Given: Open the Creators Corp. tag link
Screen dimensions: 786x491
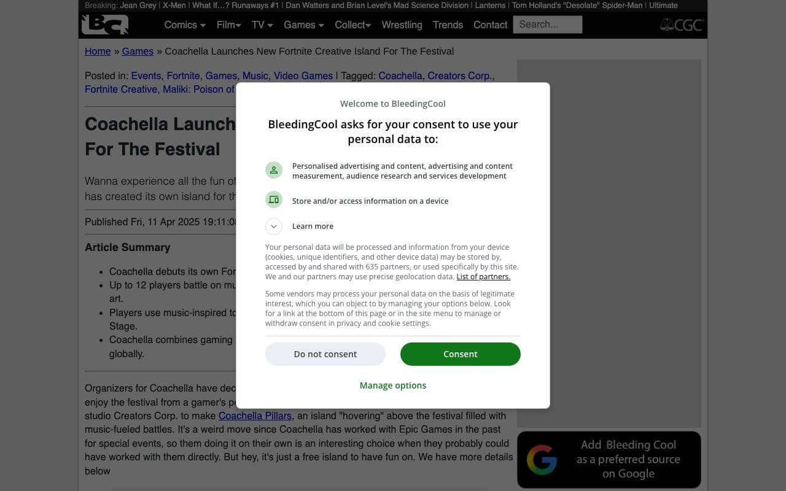Looking at the screenshot, I should pyautogui.click(x=460, y=76).
